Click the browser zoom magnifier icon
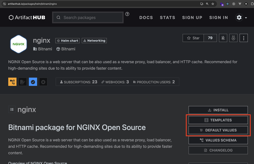The width and height of the screenshot is (254, 164). pos(207,4)
